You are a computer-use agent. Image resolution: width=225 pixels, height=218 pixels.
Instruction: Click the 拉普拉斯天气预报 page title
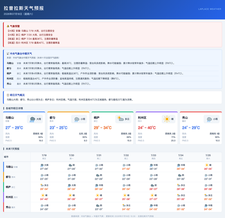[x=24, y=8]
